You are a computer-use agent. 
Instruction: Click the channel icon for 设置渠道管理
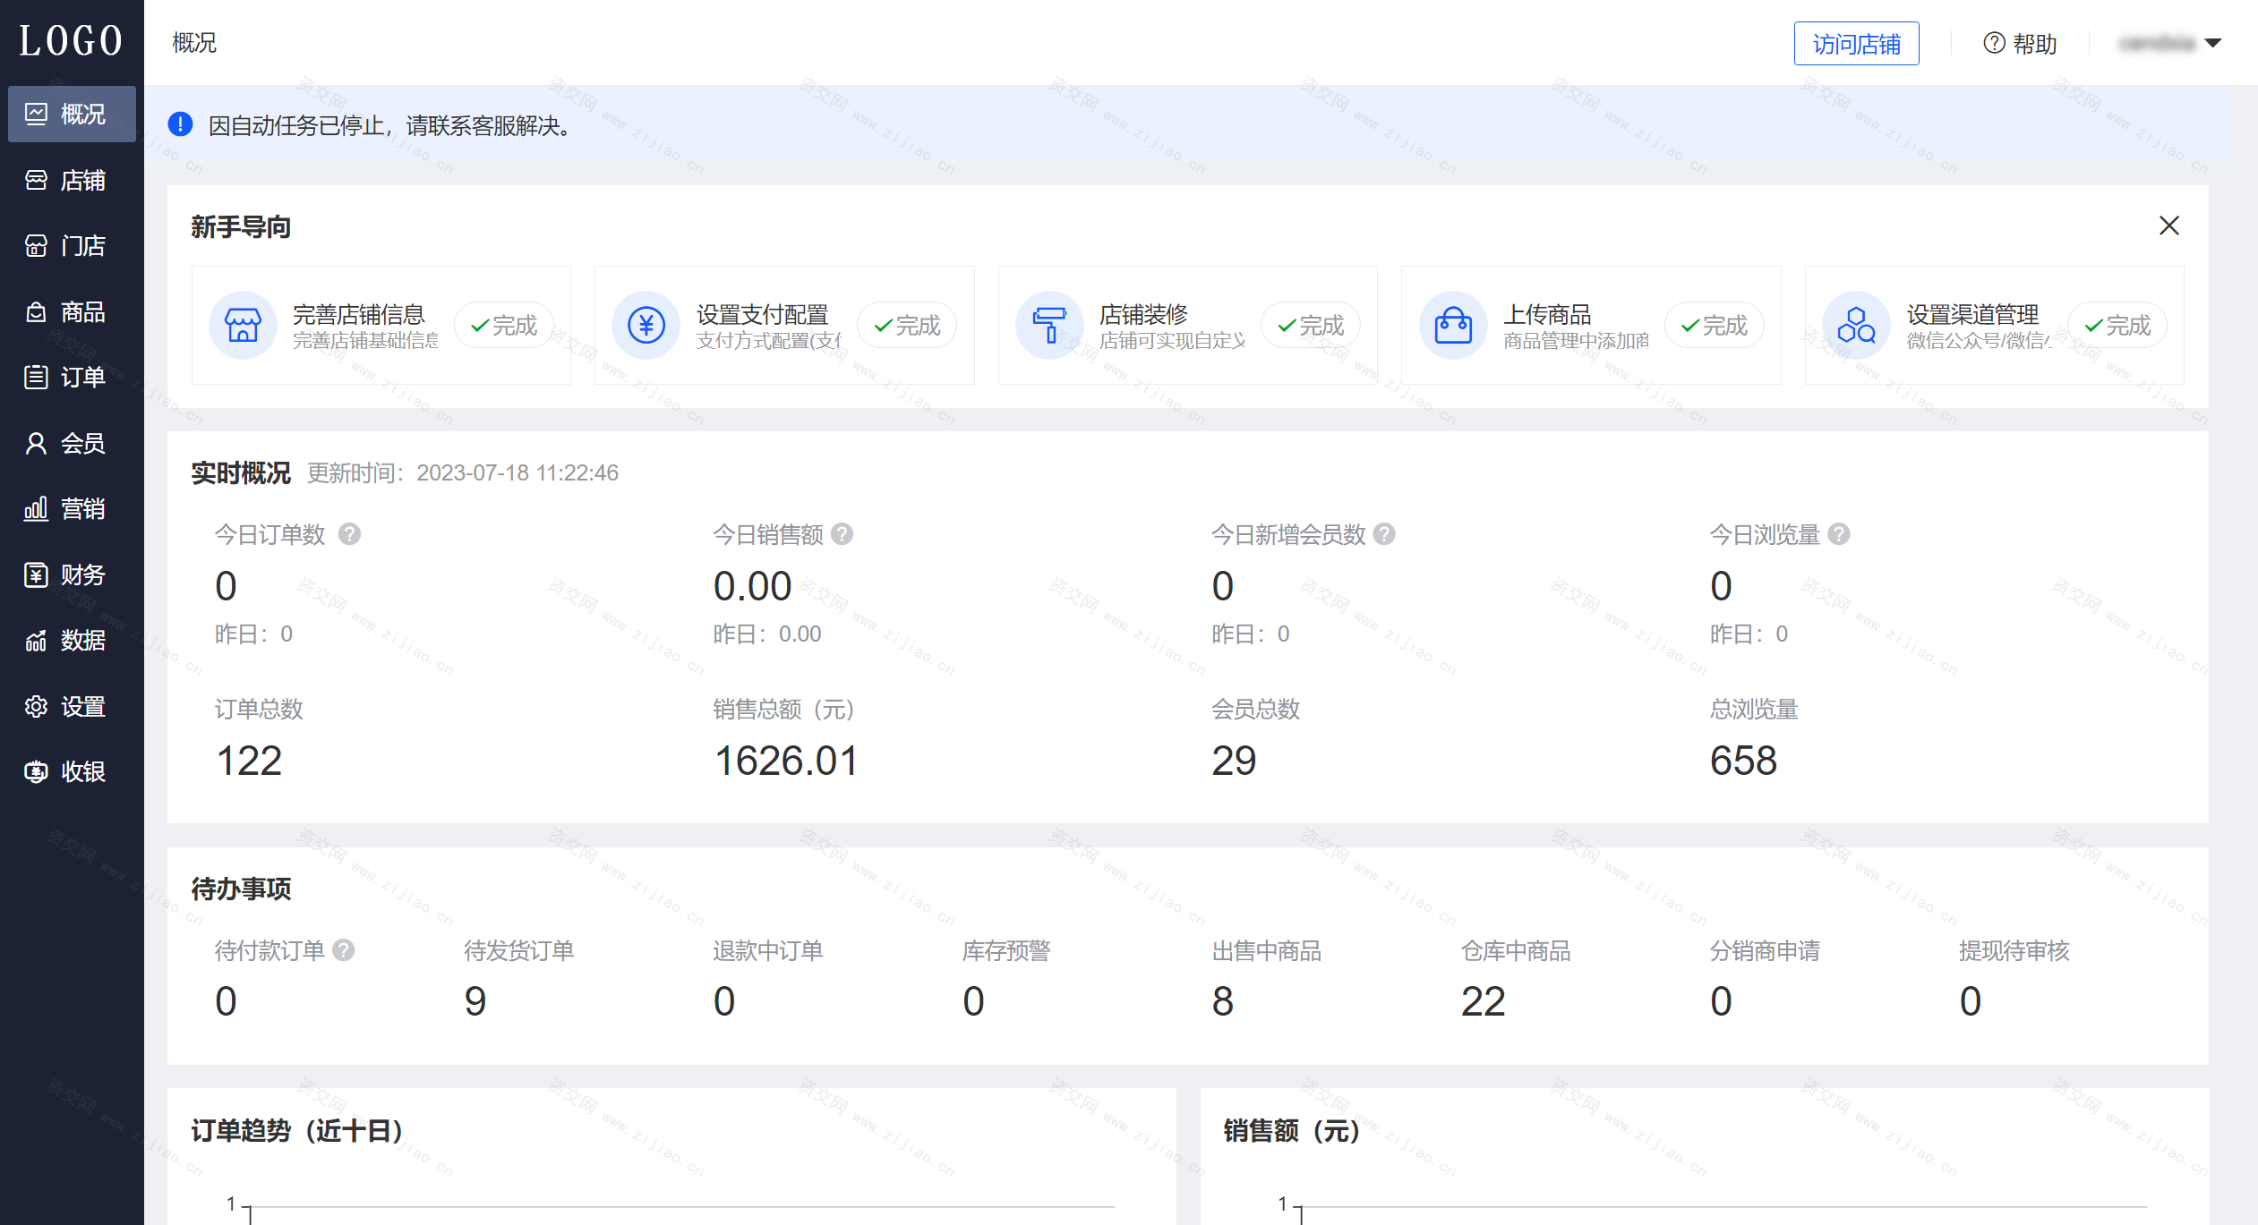[1857, 325]
